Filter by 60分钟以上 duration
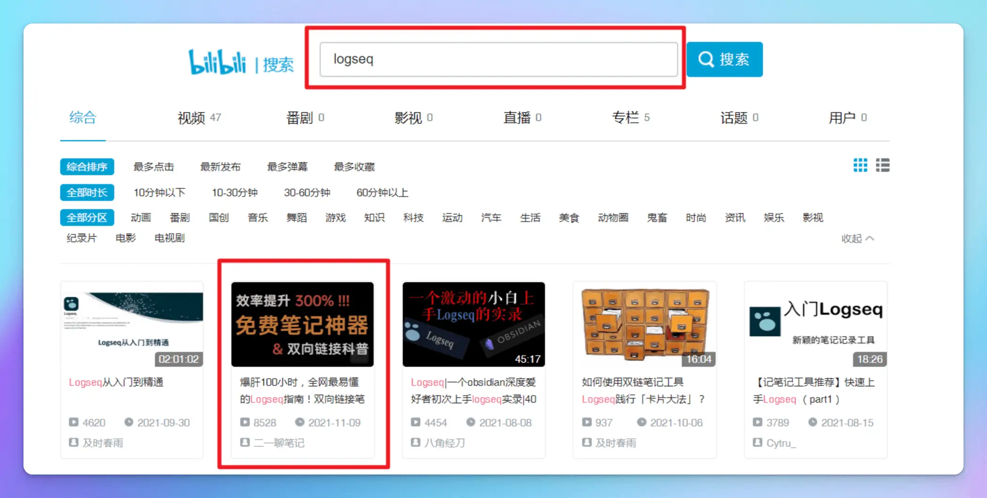987x498 pixels. [382, 193]
